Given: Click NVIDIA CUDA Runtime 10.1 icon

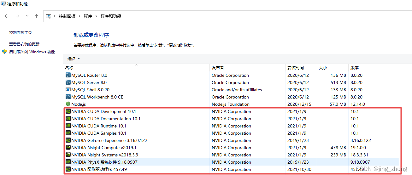Looking at the screenshot, I should tap(68, 126).
